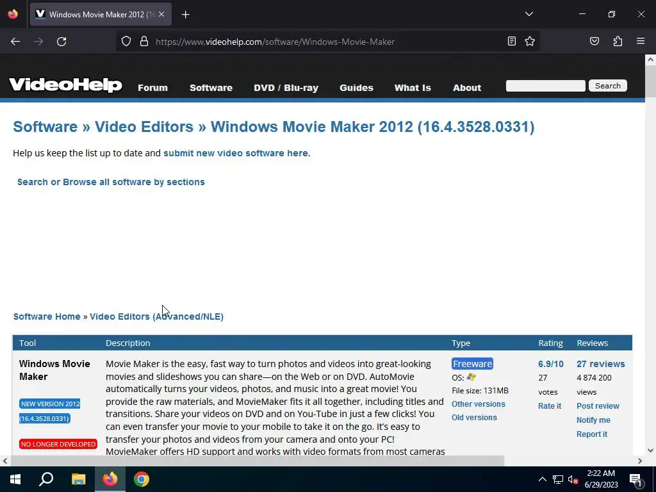Click the vertical scrollbar down arrow
656x492 pixels.
pos(650,450)
